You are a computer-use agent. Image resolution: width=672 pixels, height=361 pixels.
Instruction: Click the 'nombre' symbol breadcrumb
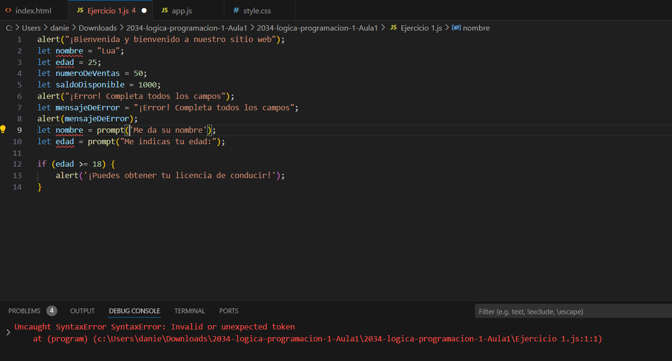click(x=476, y=28)
